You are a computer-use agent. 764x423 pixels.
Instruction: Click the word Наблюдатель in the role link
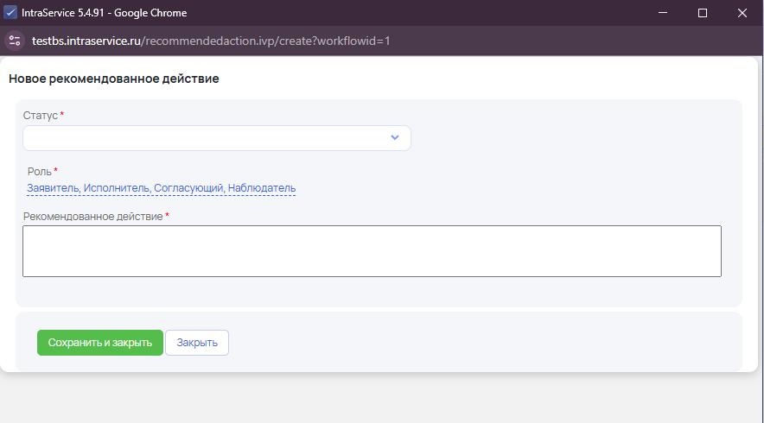tap(262, 188)
